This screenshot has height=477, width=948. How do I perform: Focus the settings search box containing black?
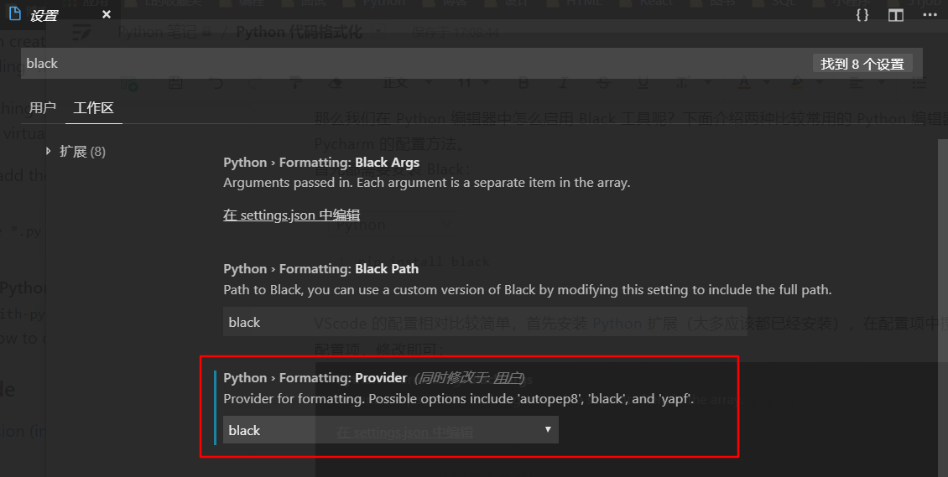click(471, 64)
